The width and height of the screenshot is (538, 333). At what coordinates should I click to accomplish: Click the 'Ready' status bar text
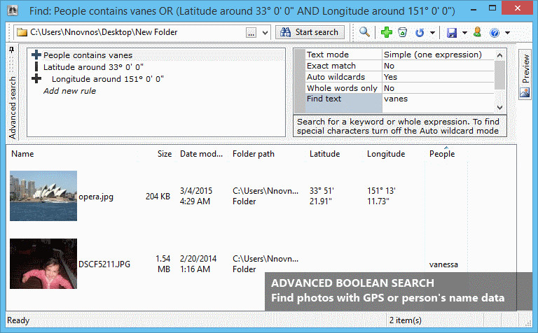(18, 320)
